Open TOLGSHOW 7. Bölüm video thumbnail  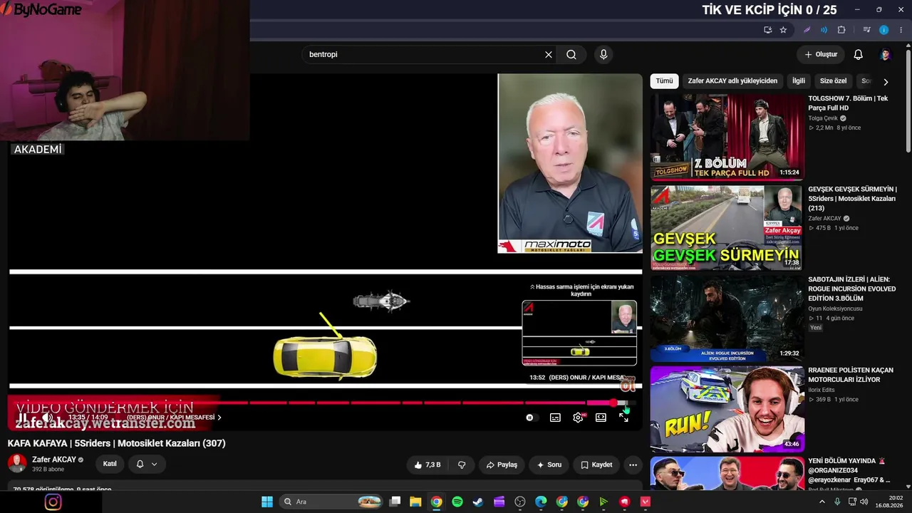pyautogui.click(x=727, y=138)
